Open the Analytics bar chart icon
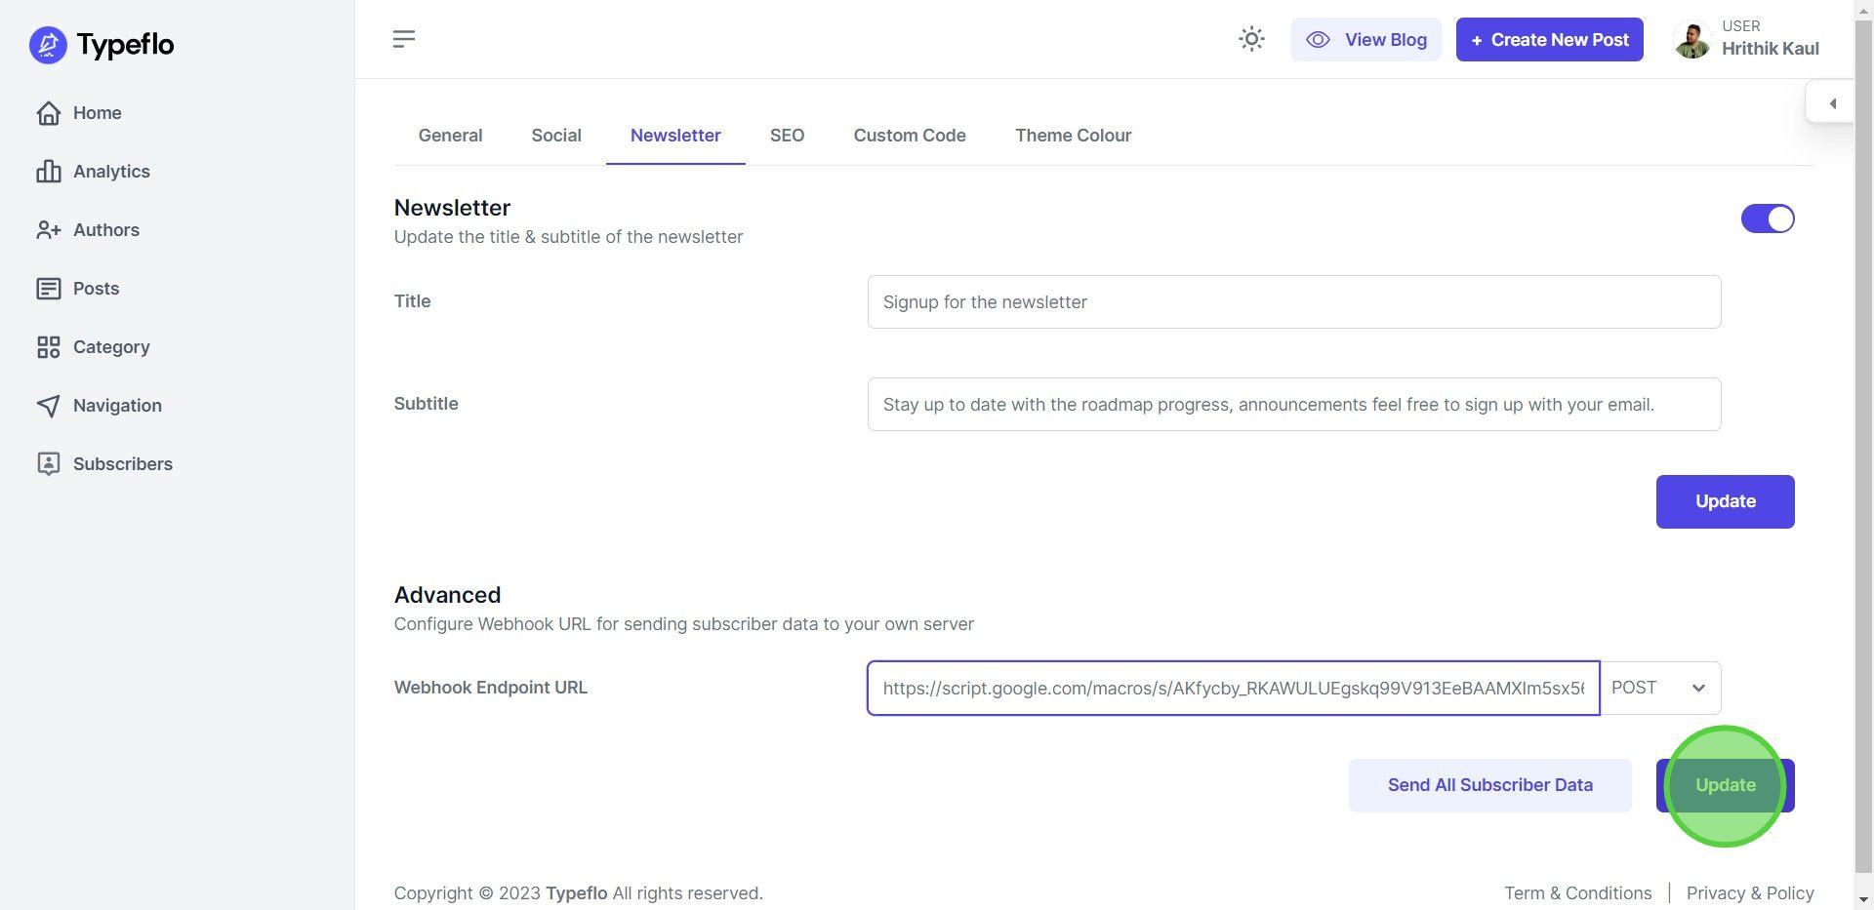This screenshot has height=910, width=1874. pyautogui.click(x=49, y=172)
